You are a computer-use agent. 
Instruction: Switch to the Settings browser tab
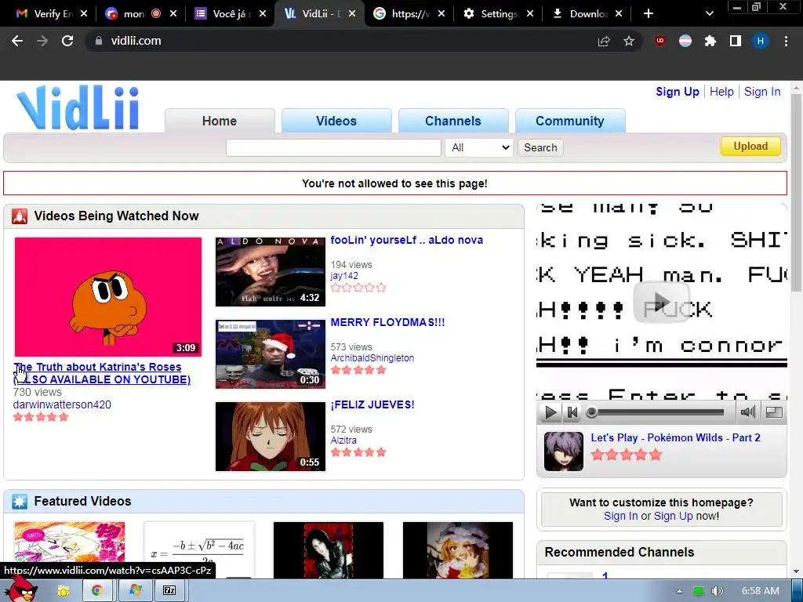[498, 14]
